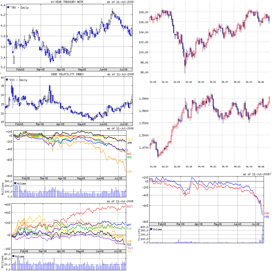Screen dimensions: 273x271
Task: Click the JPM series label
Action: point(129,143)
